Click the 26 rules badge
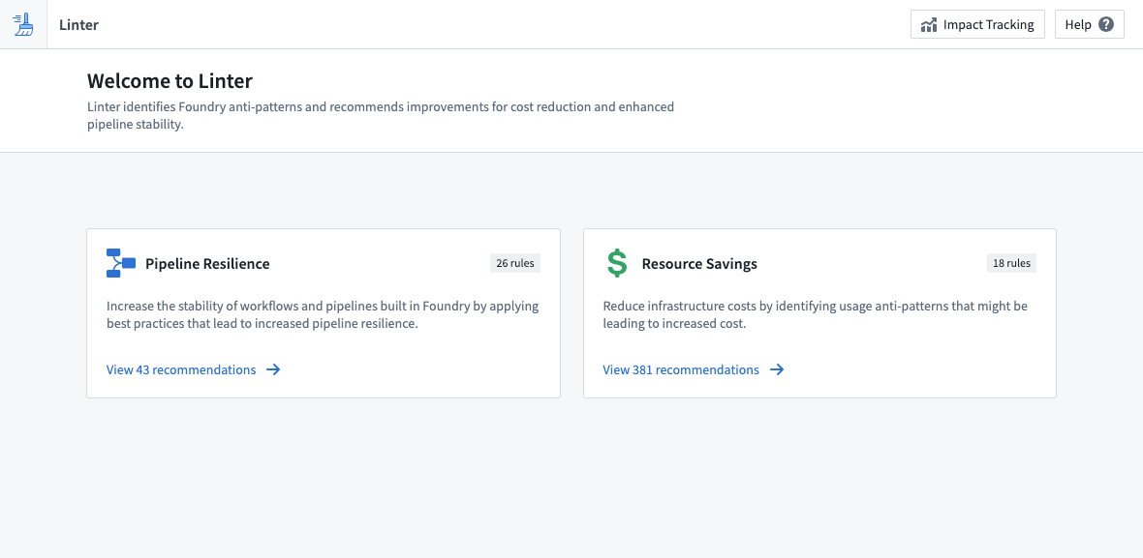The height and width of the screenshot is (558, 1143). pyautogui.click(x=515, y=263)
